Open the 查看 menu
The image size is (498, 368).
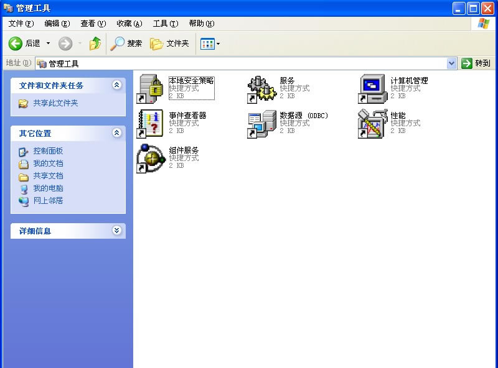point(92,23)
